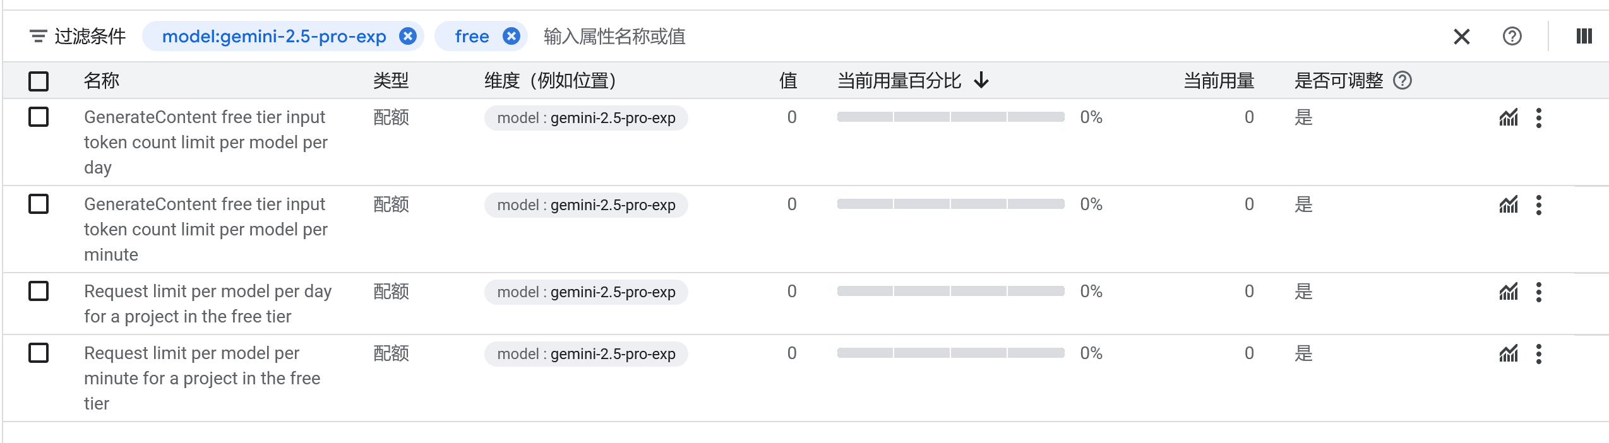Image resolution: width=1609 pixels, height=443 pixels.
Task: Show usage chart for request limit per minute
Action: pyautogui.click(x=1509, y=354)
